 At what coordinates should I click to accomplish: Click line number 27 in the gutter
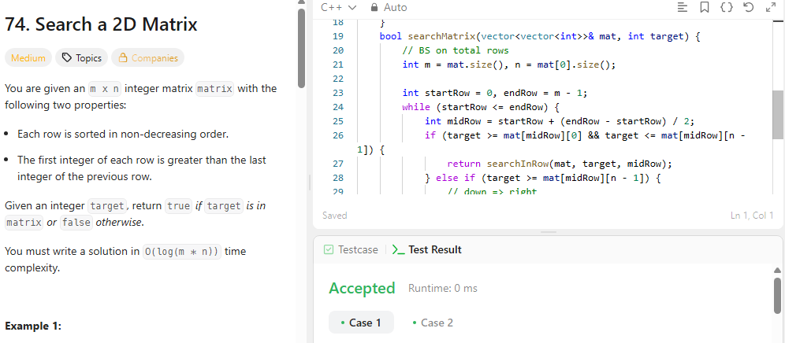click(x=337, y=164)
